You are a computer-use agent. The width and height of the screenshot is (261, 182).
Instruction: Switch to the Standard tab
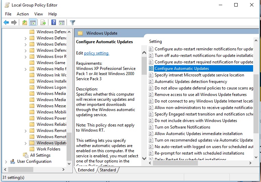108,170
